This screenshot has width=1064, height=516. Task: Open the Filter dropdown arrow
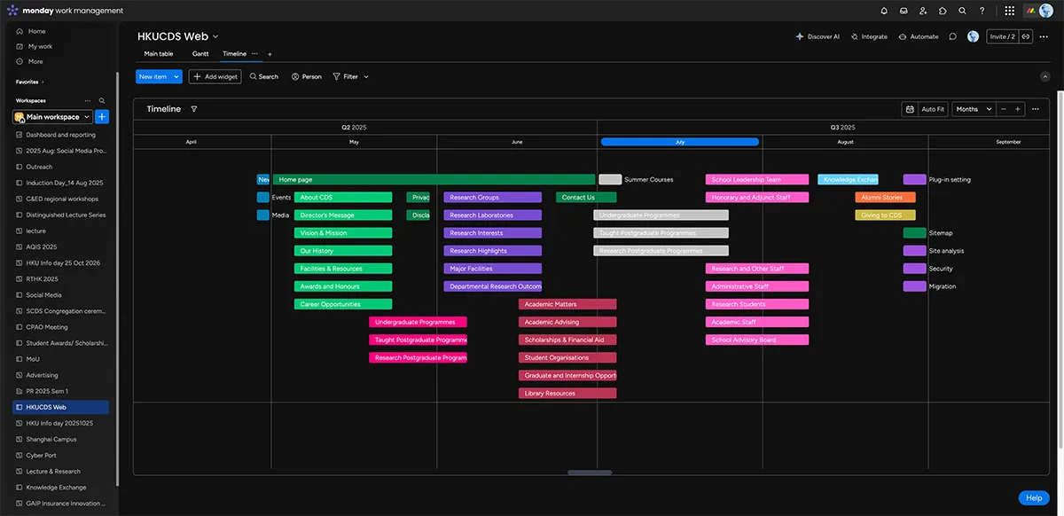click(x=366, y=77)
